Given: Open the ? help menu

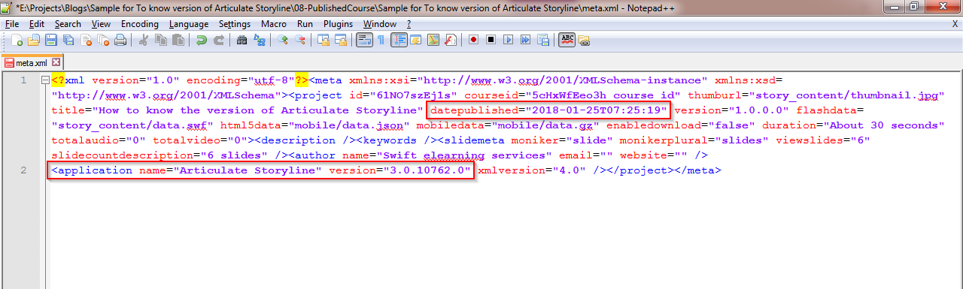Looking at the screenshot, I should pos(409,24).
